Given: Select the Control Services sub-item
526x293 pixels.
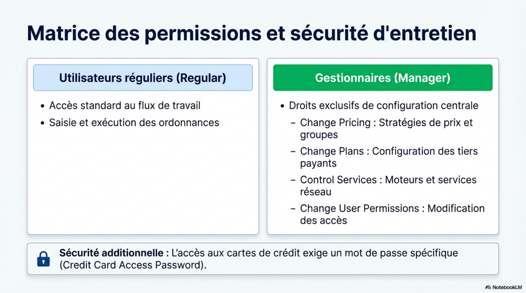Looking at the screenshot, I should tap(388, 186).
